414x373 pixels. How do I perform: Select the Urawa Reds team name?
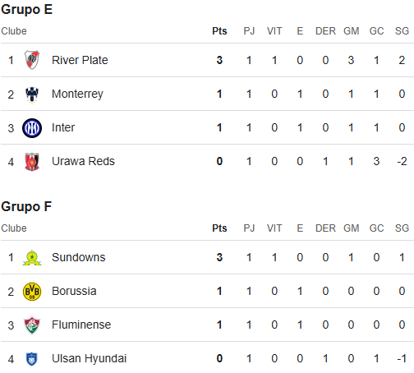click(x=83, y=161)
